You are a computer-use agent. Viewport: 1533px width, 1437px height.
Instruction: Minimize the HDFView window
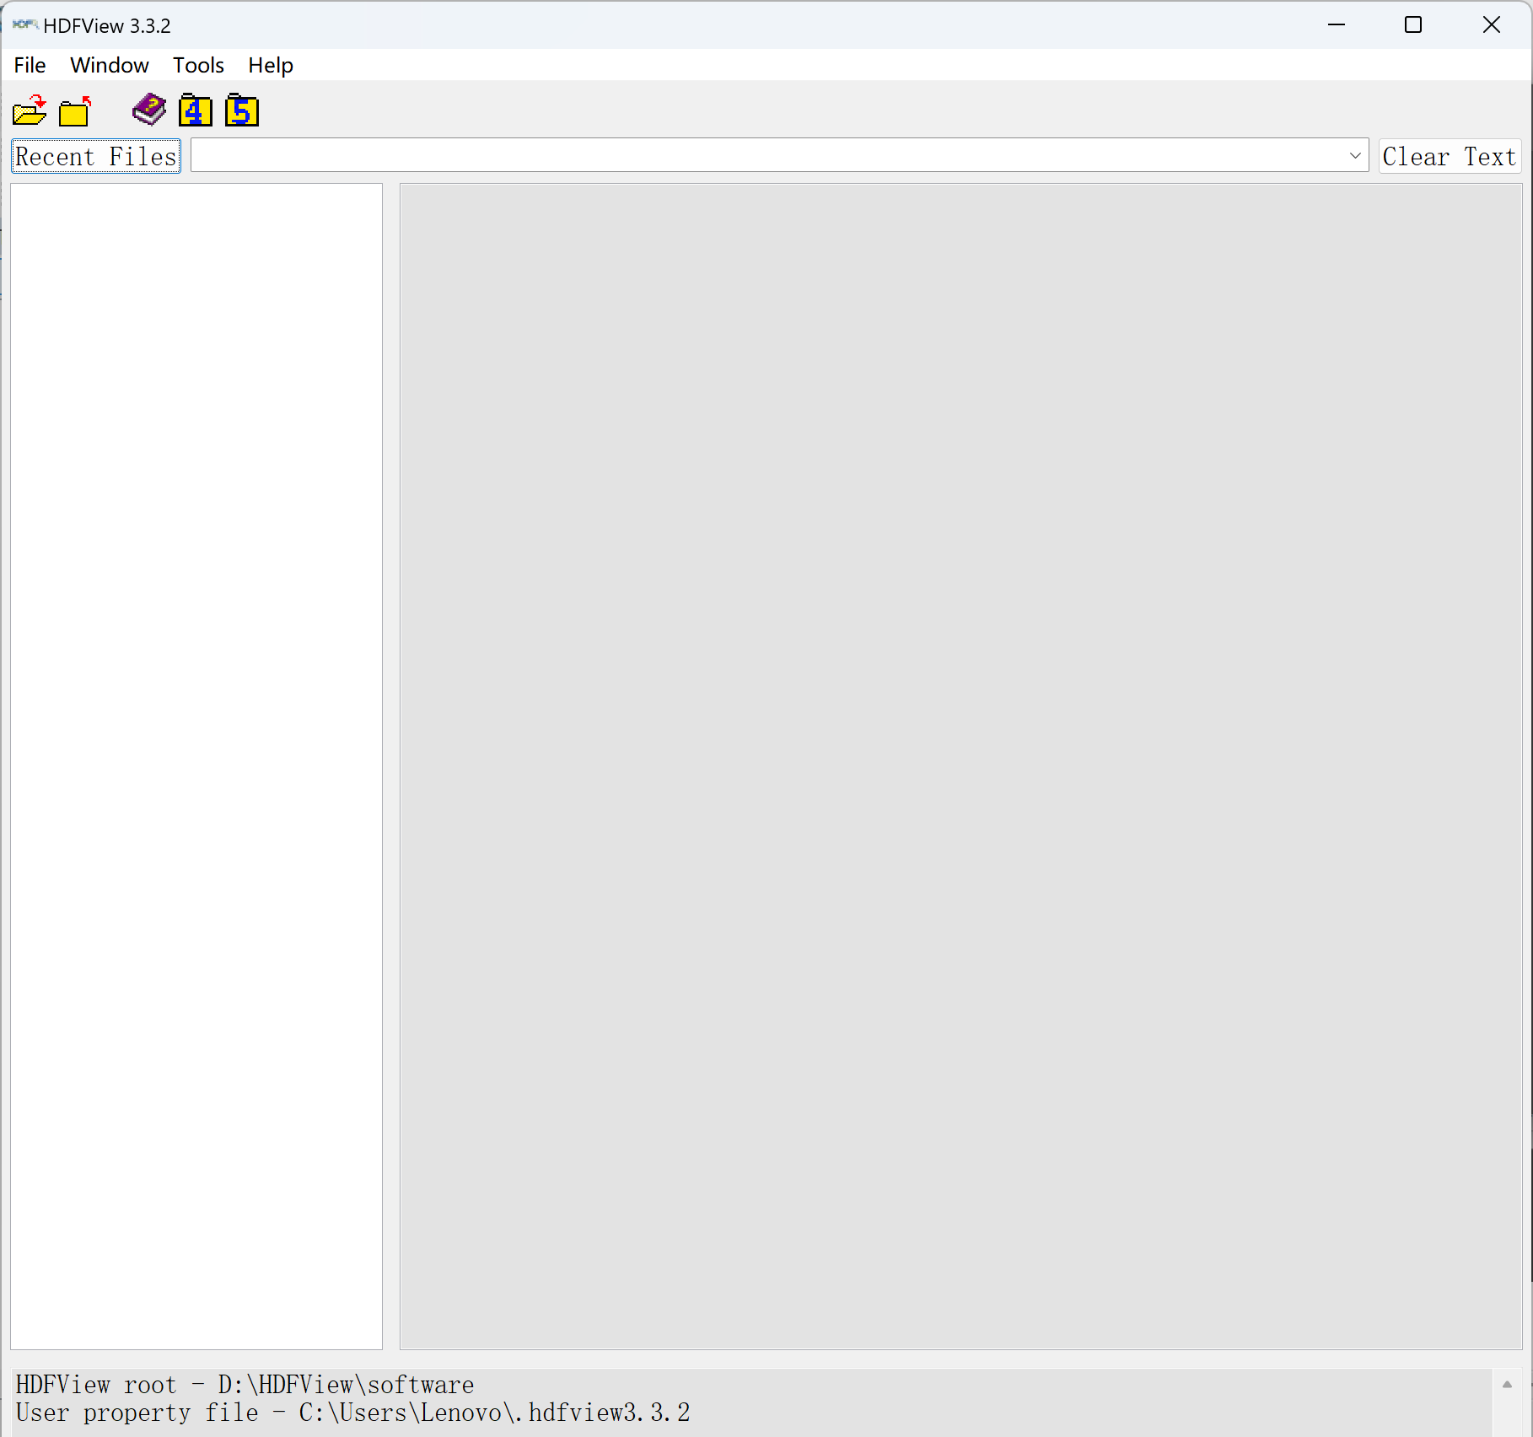[x=1337, y=25]
